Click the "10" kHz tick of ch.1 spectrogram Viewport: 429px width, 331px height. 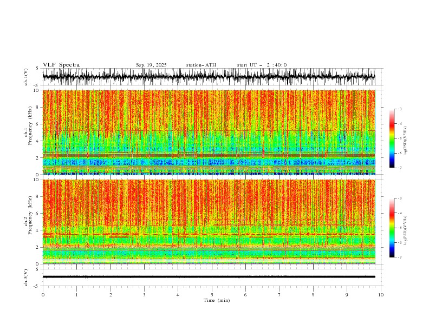[x=37, y=90]
